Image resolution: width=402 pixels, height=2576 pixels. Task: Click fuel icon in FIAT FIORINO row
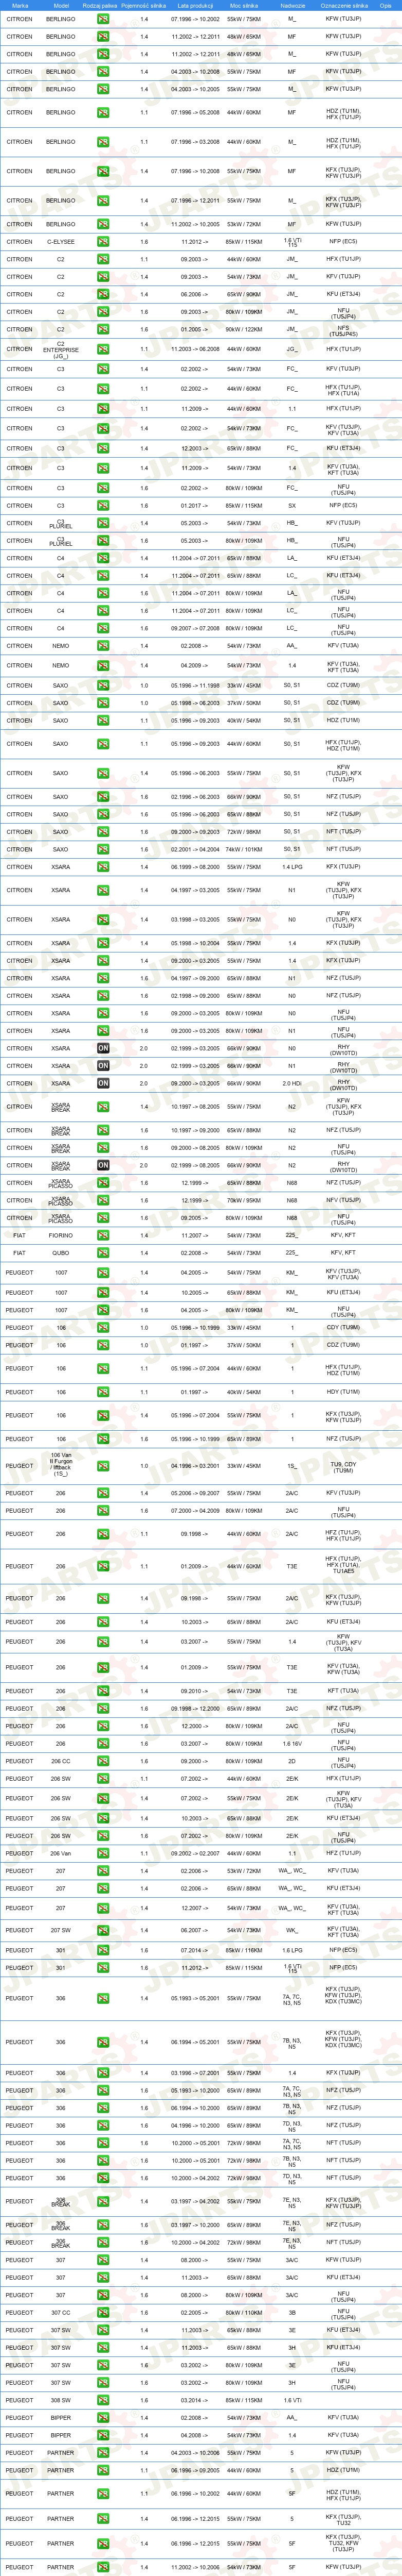[x=103, y=1235]
